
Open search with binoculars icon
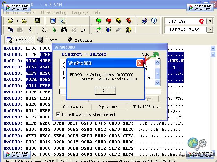click(64, 30)
